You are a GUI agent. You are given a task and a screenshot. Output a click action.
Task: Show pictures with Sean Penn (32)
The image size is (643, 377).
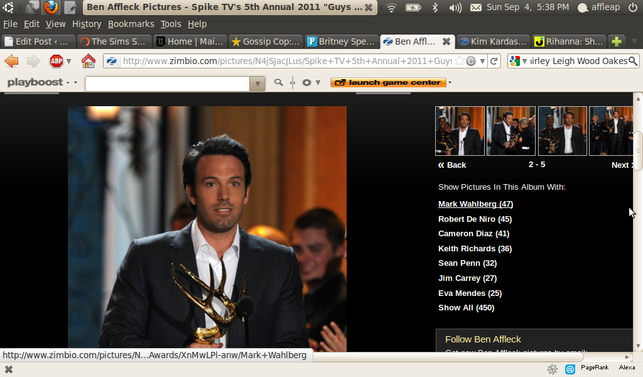pyautogui.click(x=467, y=263)
